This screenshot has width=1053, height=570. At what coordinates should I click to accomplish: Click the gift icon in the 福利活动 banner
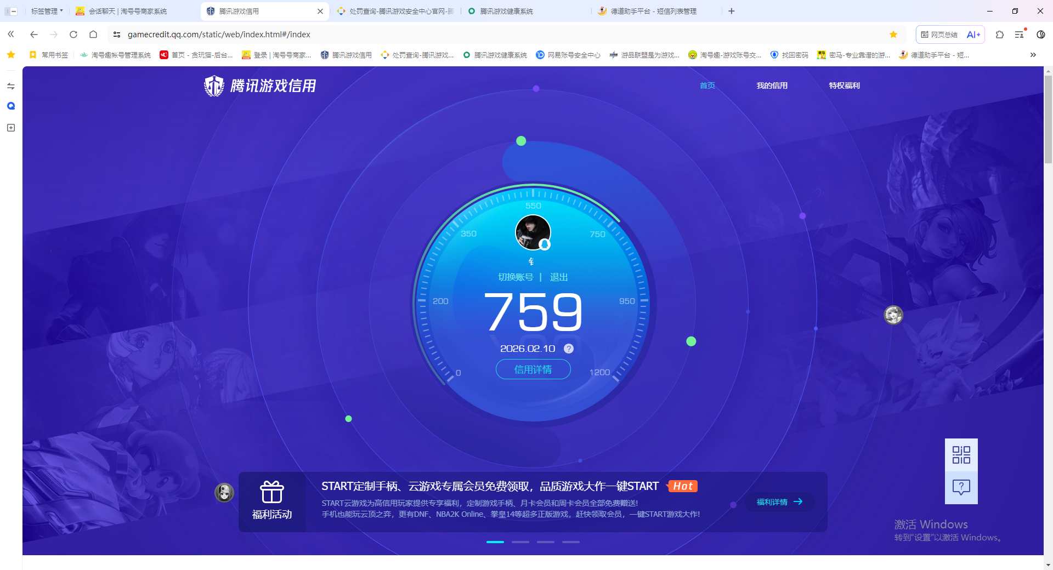click(271, 491)
